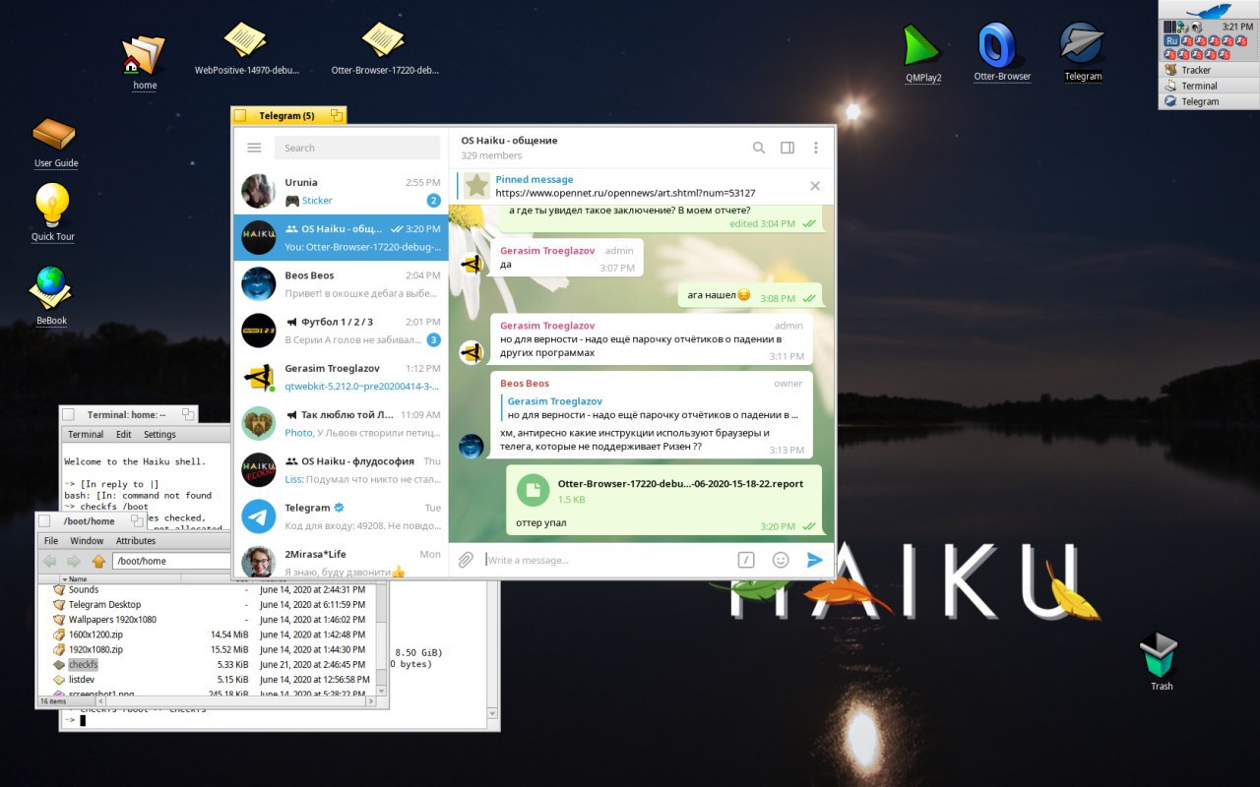This screenshot has height=787, width=1260.
Task: Select the listdev file in Tracker
Action: 82,679
